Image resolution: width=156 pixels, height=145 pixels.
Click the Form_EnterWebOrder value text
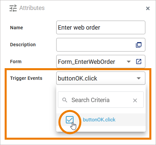tap(86, 62)
